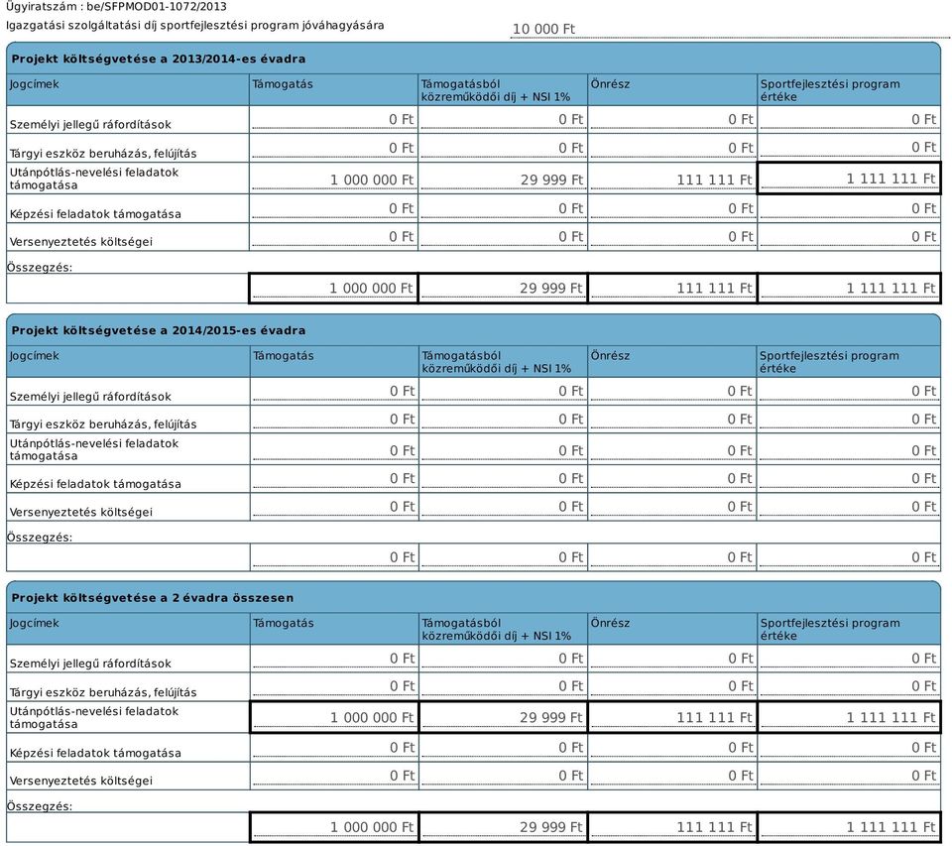The width and height of the screenshot is (952, 846).
Task: Select the Ügyiratszám be/SFPMOD01-1072/2013 text
Action: click(x=116, y=7)
